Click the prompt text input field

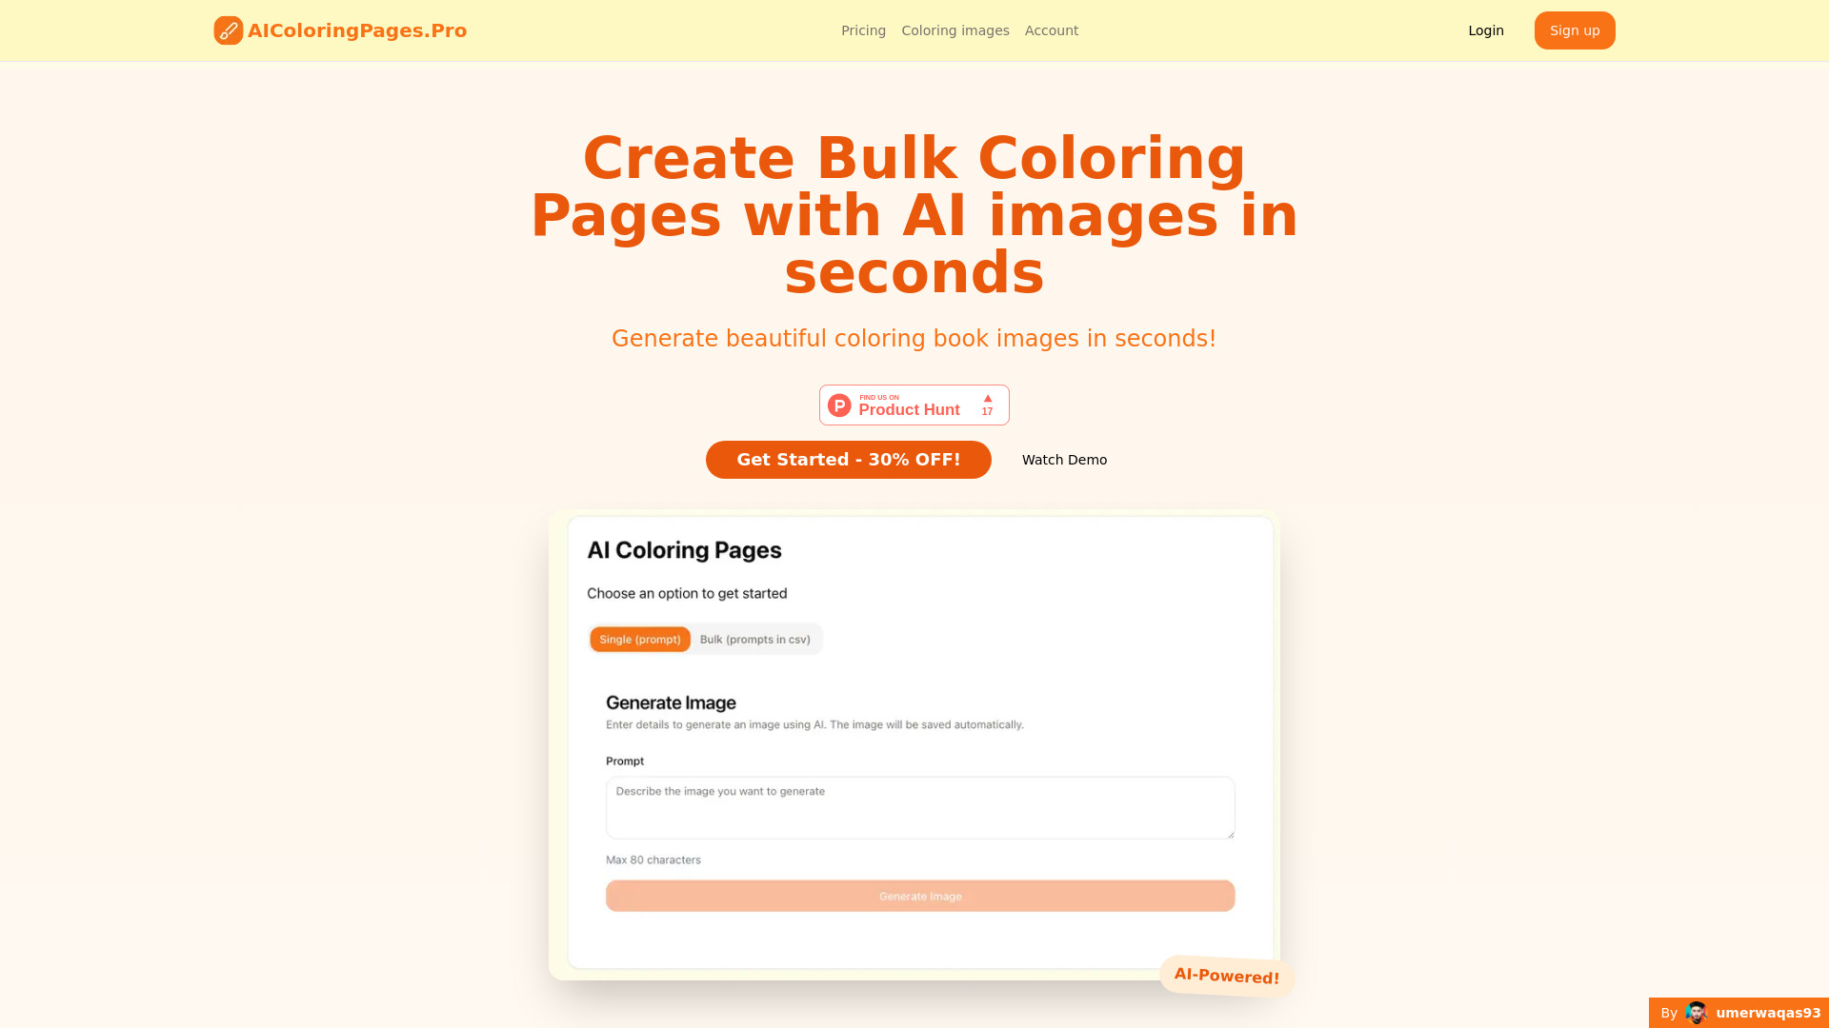(919, 808)
